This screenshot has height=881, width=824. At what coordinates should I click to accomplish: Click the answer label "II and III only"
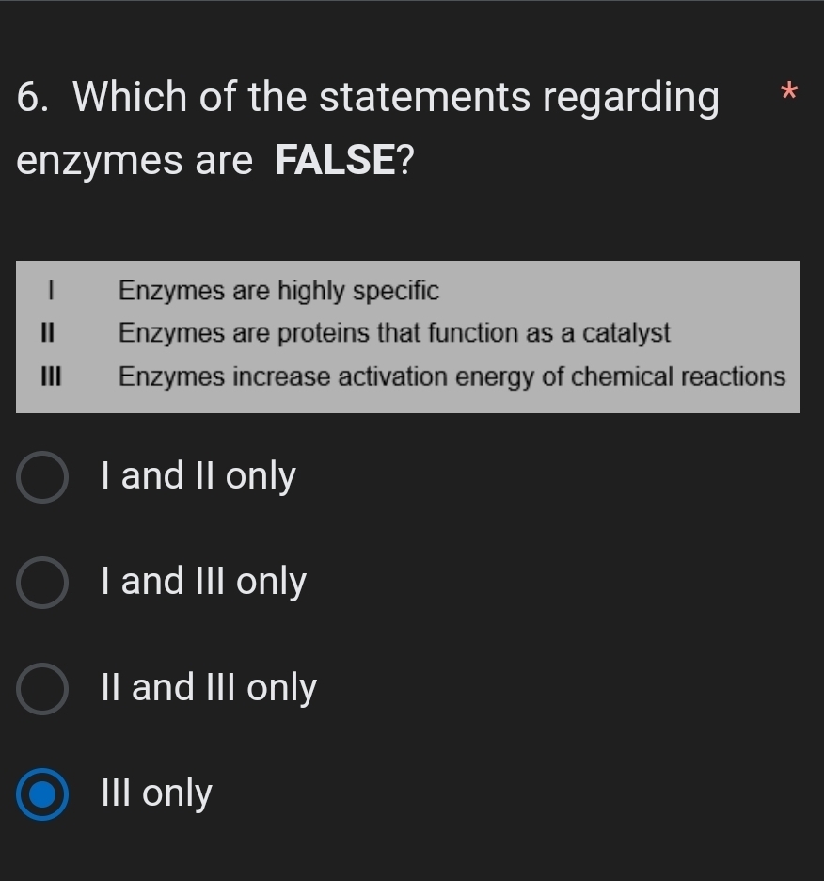[208, 686]
